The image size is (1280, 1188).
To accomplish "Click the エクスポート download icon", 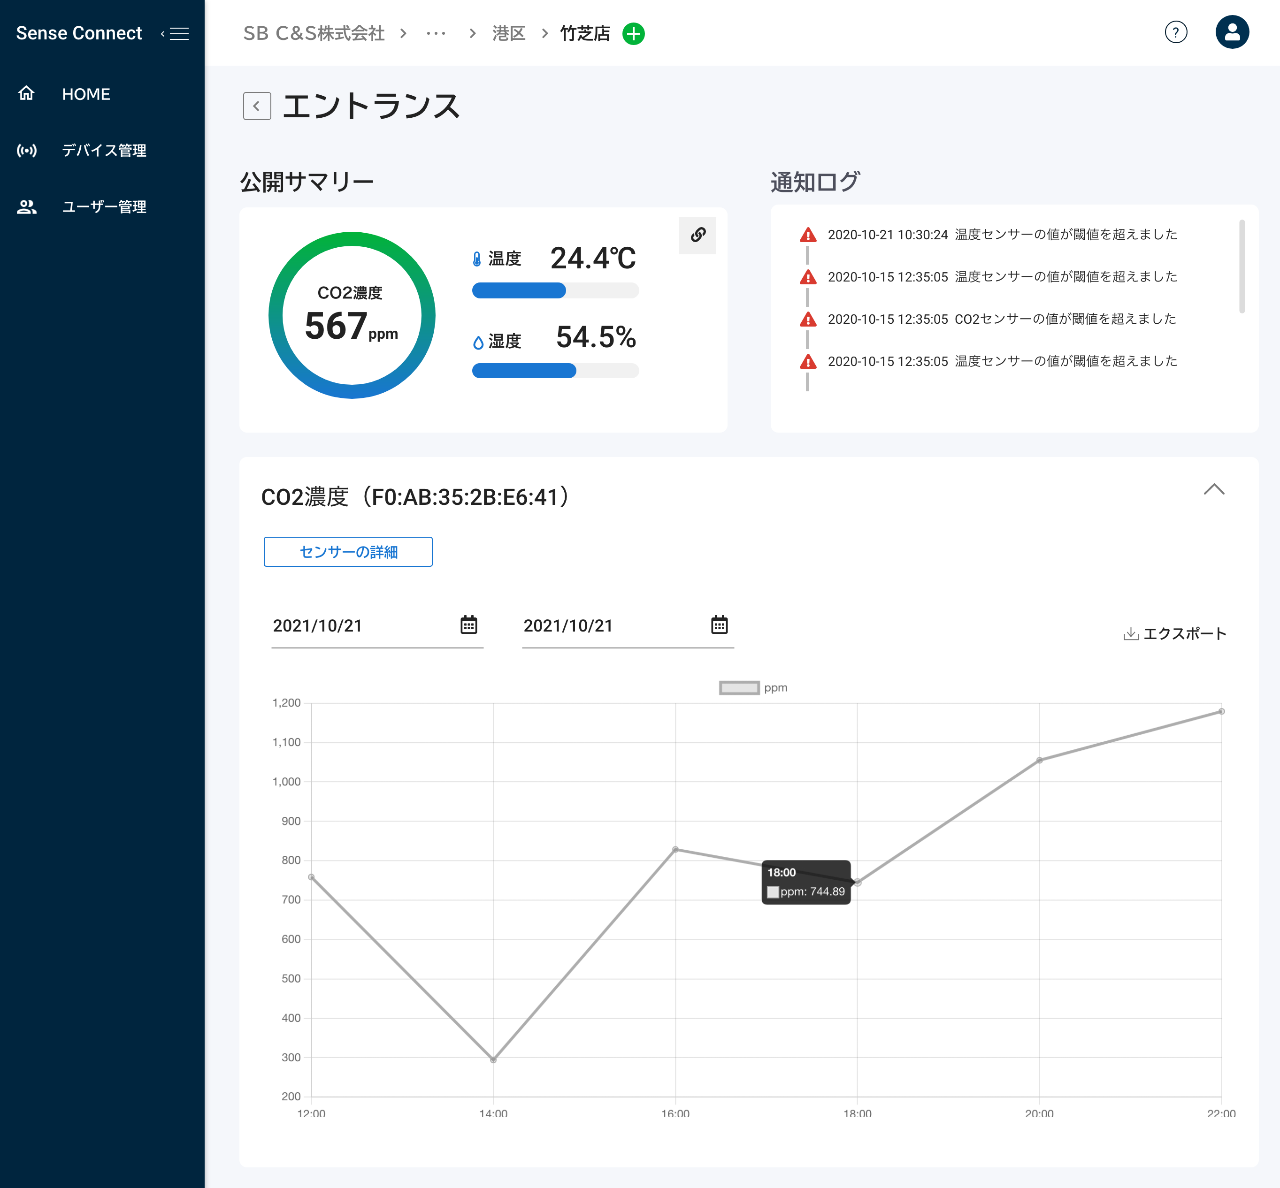I will pyautogui.click(x=1130, y=633).
